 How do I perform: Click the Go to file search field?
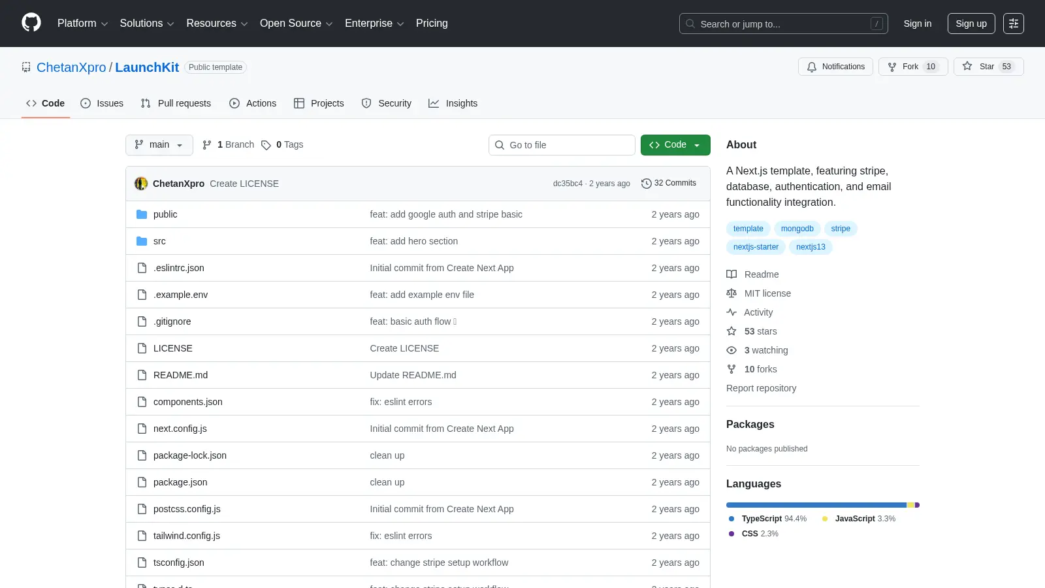(562, 145)
